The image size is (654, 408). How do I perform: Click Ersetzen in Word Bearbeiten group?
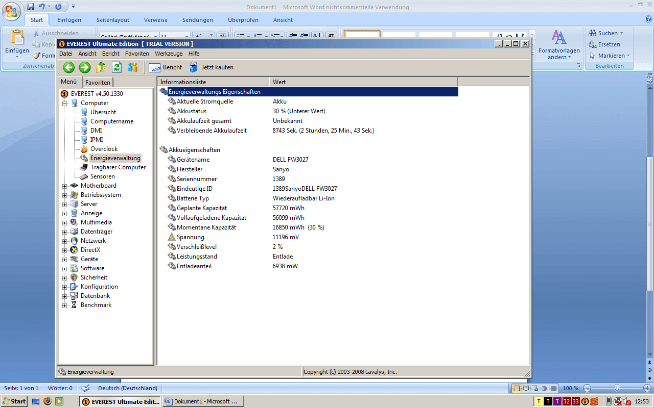pos(605,44)
